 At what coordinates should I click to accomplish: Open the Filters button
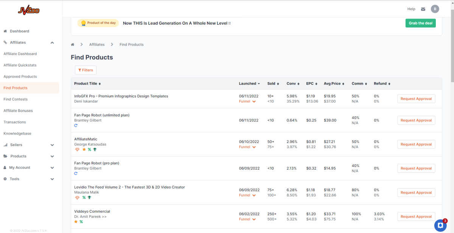[x=86, y=70]
